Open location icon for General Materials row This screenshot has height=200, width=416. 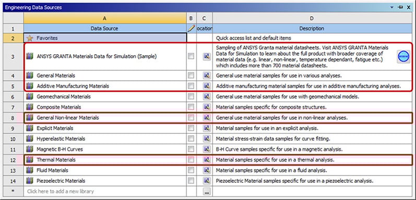(x=207, y=76)
